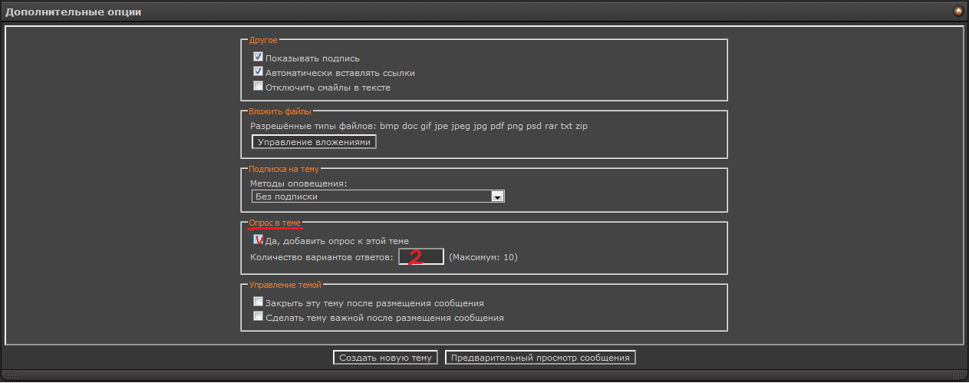This screenshot has width=969, height=383.
Task: Click the Другое section legend
Action: tap(264, 40)
